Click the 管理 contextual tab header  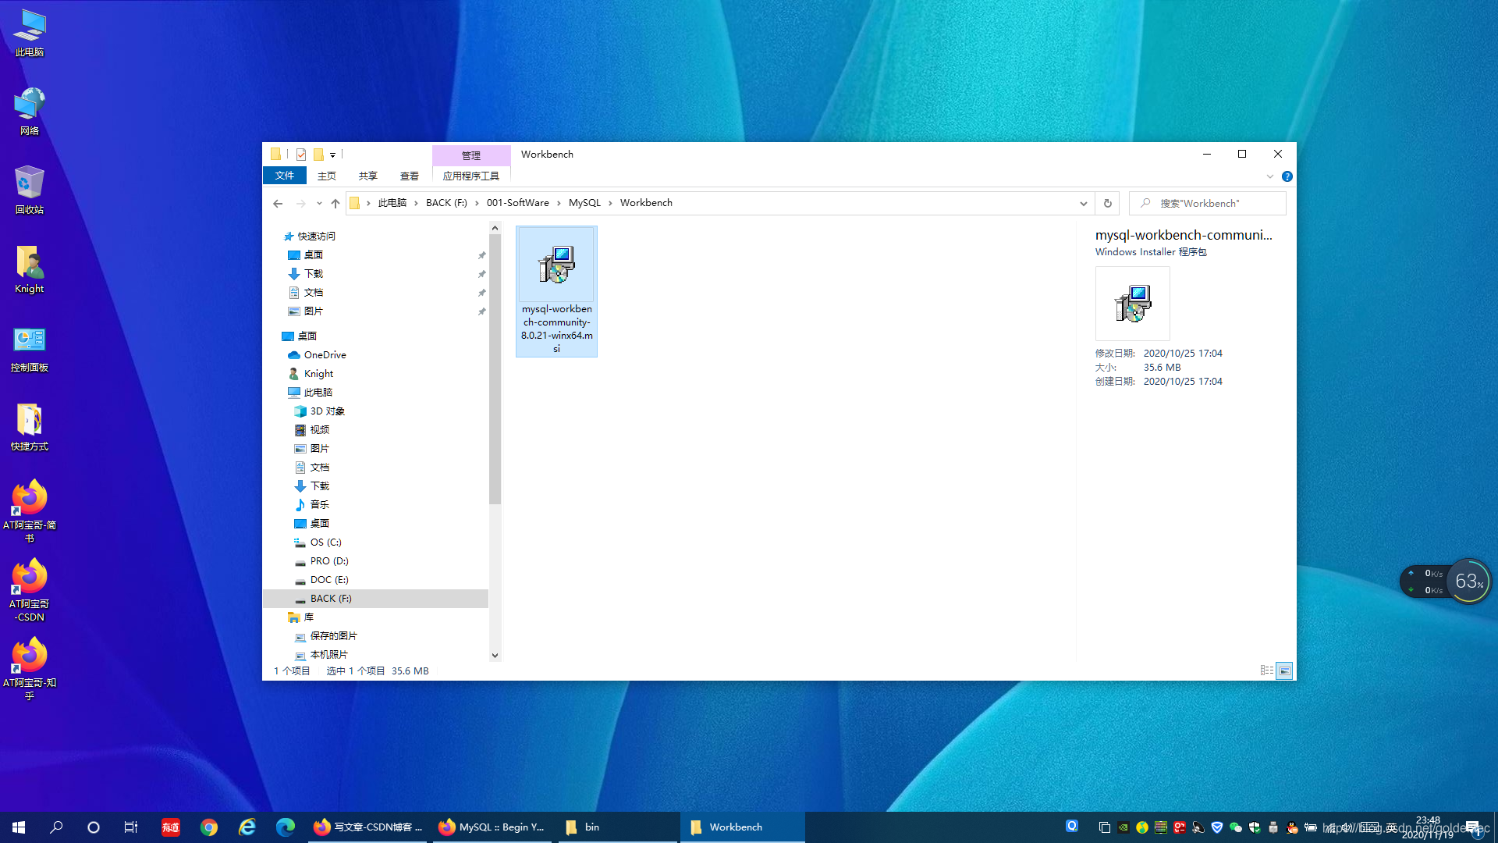click(x=471, y=155)
